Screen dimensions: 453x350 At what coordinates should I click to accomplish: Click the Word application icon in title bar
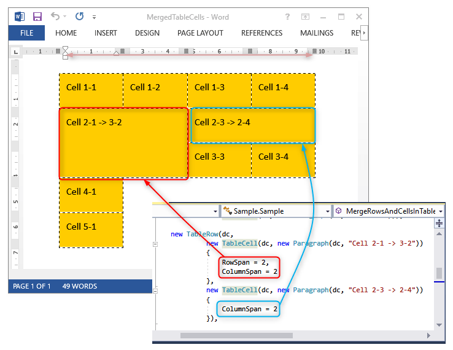[20, 17]
